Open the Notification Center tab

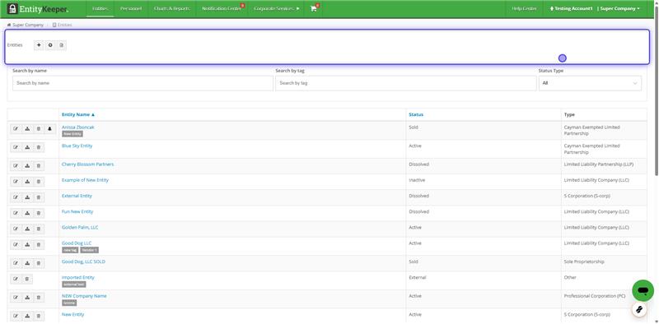tap(222, 9)
